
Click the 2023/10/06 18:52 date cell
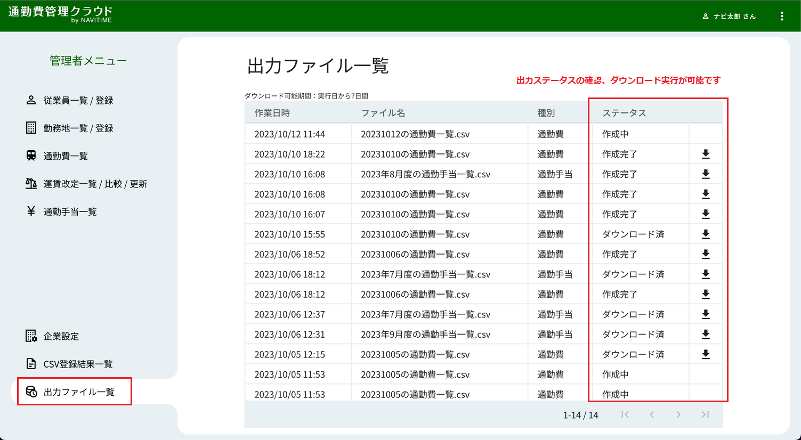coord(289,254)
